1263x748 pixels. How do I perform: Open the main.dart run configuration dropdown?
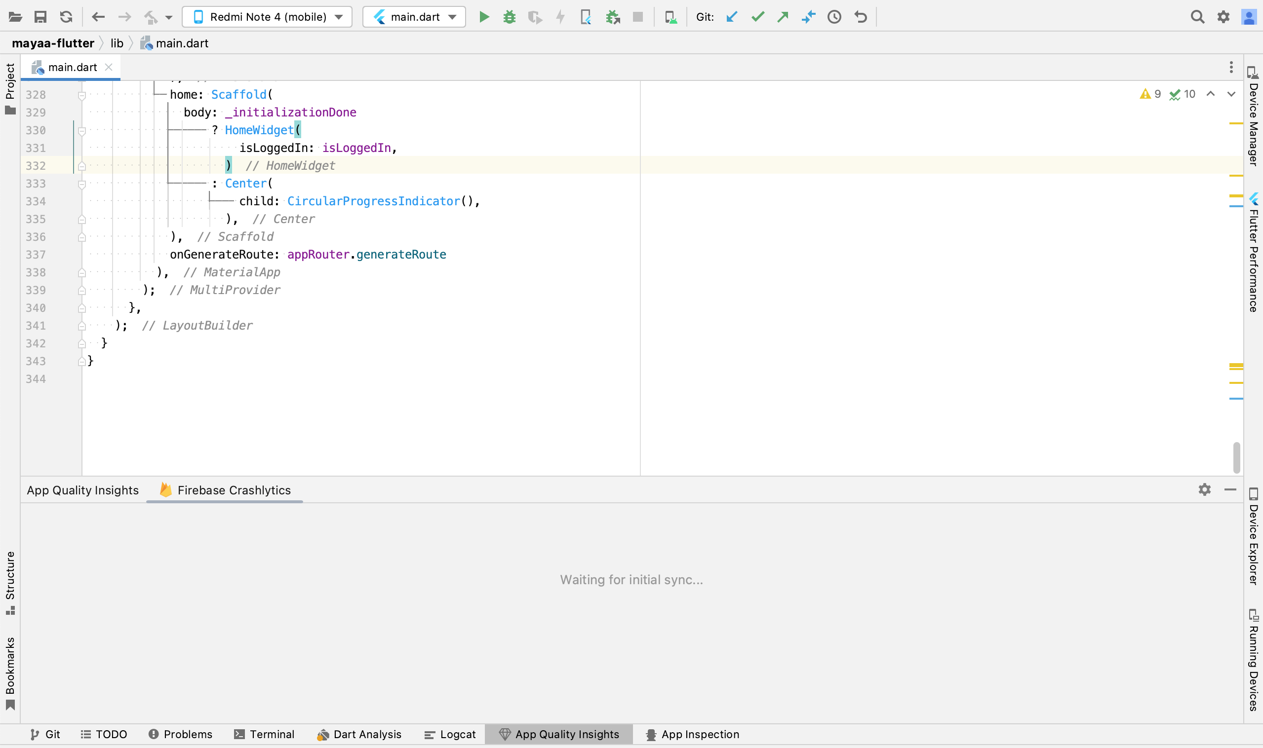point(414,17)
